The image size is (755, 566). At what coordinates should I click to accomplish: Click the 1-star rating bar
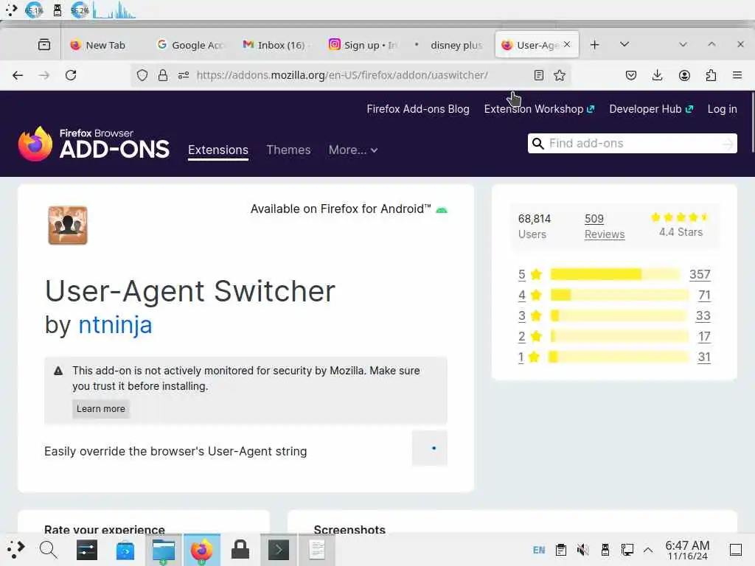[619, 357]
